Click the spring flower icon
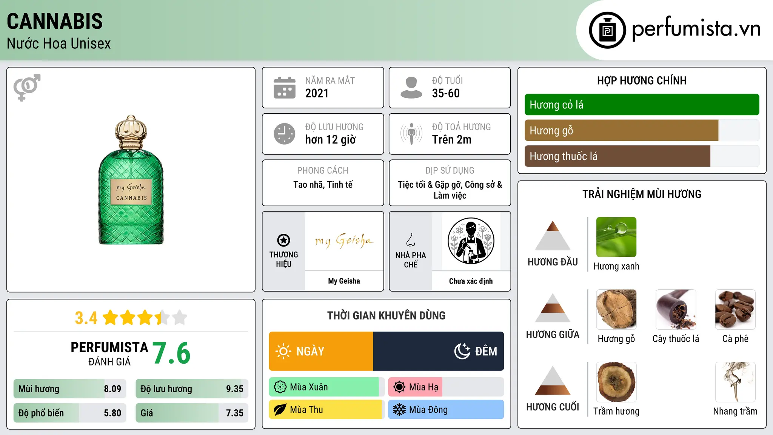 (x=280, y=387)
